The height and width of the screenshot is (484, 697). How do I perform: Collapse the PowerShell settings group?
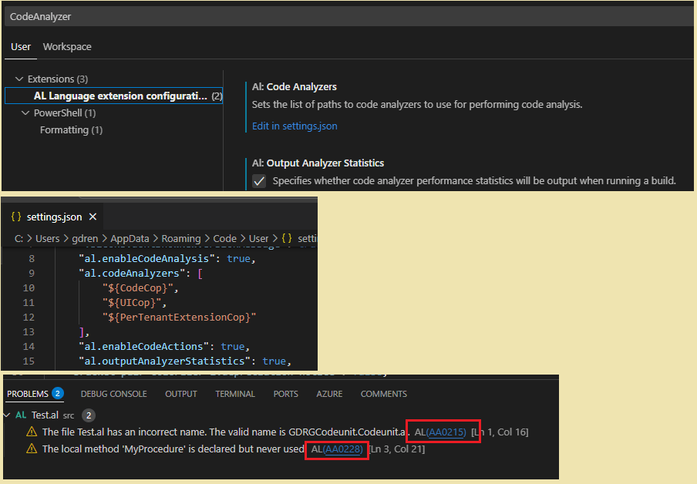pyautogui.click(x=25, y=113)
